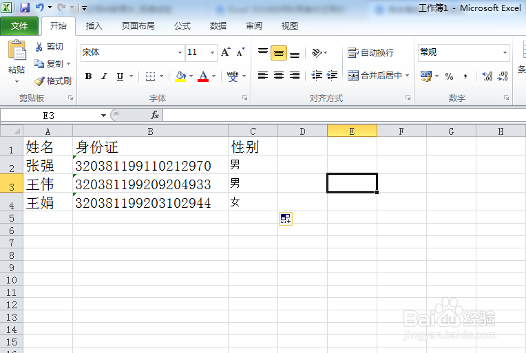Click the text orientation icon
Viewport: 526px width, 353px height.
(x=317, y=52)
